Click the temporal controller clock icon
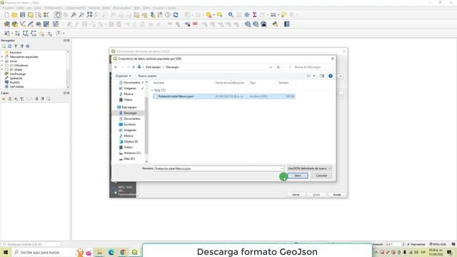Screen dimensions: 457x257 168,15
